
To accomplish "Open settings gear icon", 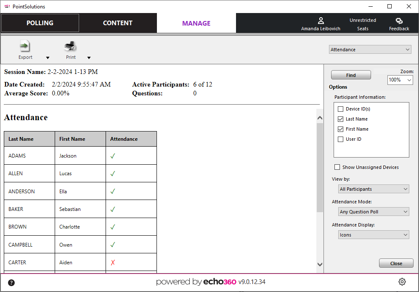I will 402,281.
